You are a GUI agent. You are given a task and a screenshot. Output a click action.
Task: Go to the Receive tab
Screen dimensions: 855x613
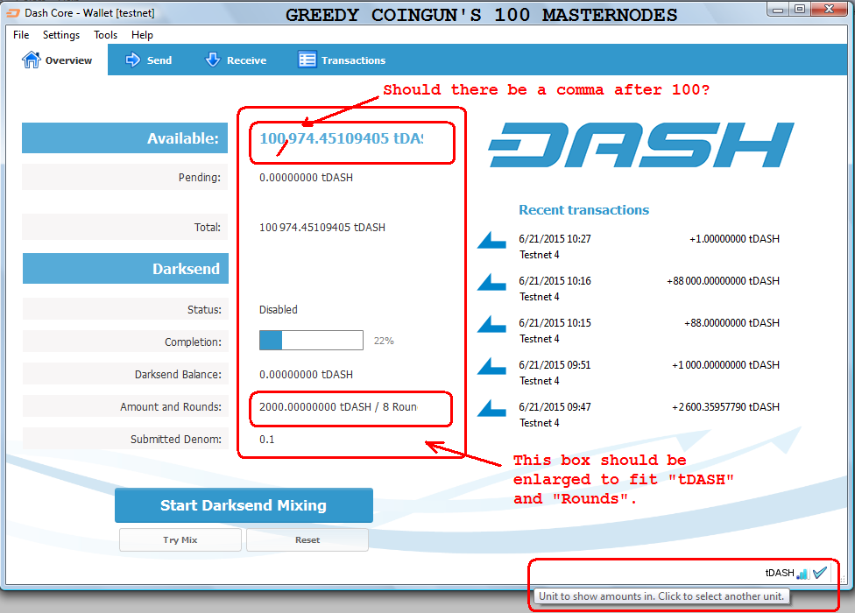[236, 60]
